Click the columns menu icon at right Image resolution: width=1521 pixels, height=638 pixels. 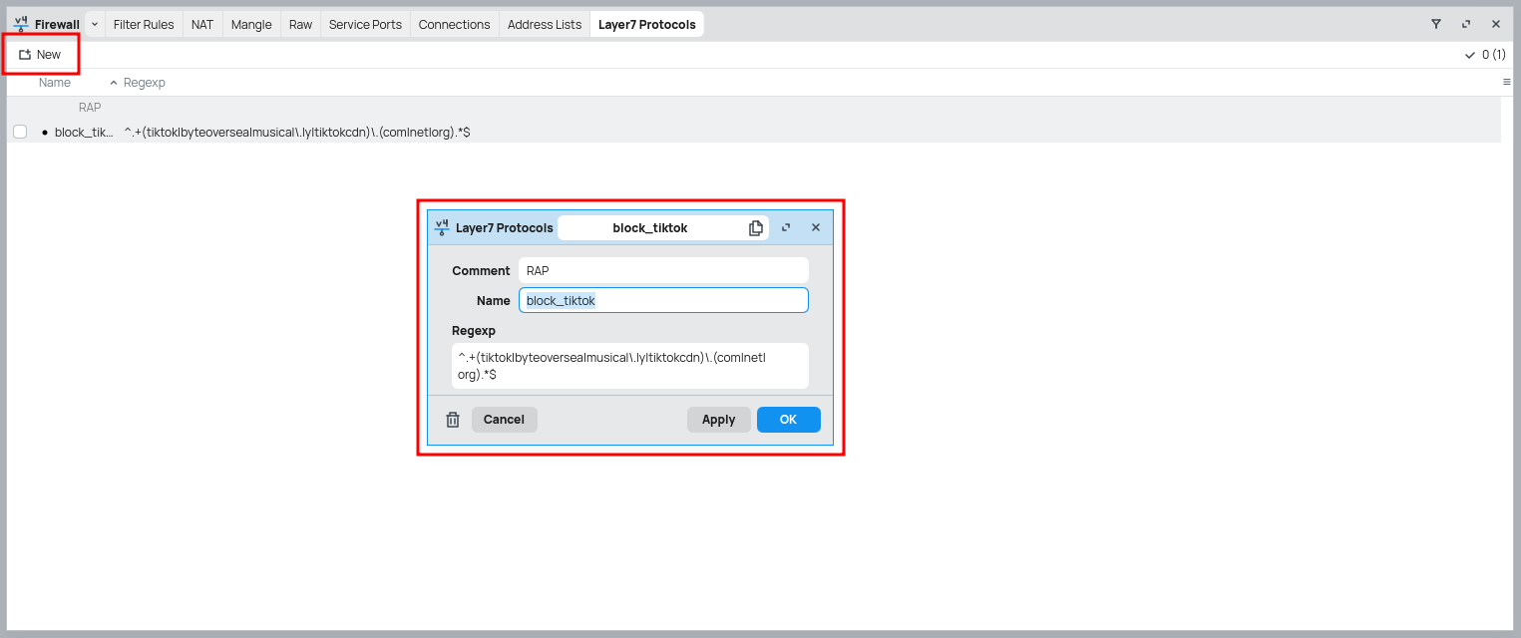tap(1506, 83)
